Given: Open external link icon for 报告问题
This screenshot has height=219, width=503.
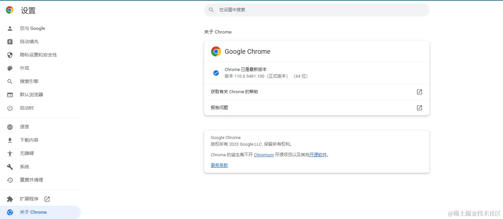Looking at the screenshot, I should point(419,108).
